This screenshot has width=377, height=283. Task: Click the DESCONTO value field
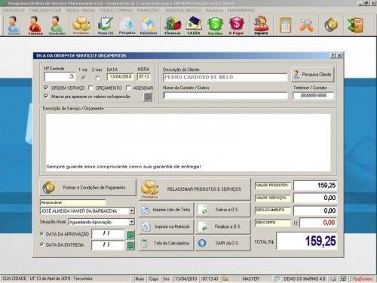tap(318, 223)
